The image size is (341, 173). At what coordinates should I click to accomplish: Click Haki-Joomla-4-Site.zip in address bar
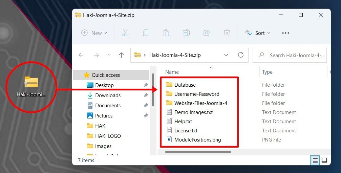175,55
